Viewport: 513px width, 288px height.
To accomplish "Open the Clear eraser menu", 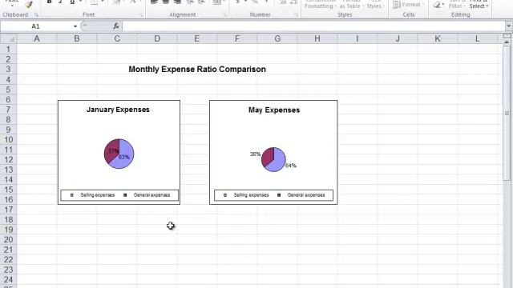I will point(438,5).
